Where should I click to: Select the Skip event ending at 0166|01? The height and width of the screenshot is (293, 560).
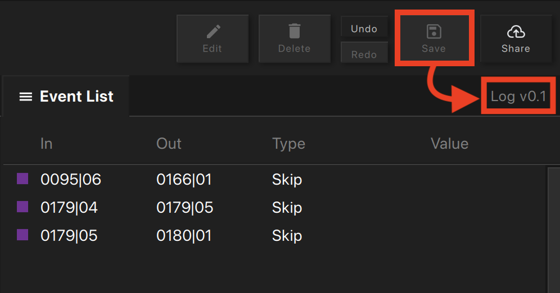[x=275, y=179]
